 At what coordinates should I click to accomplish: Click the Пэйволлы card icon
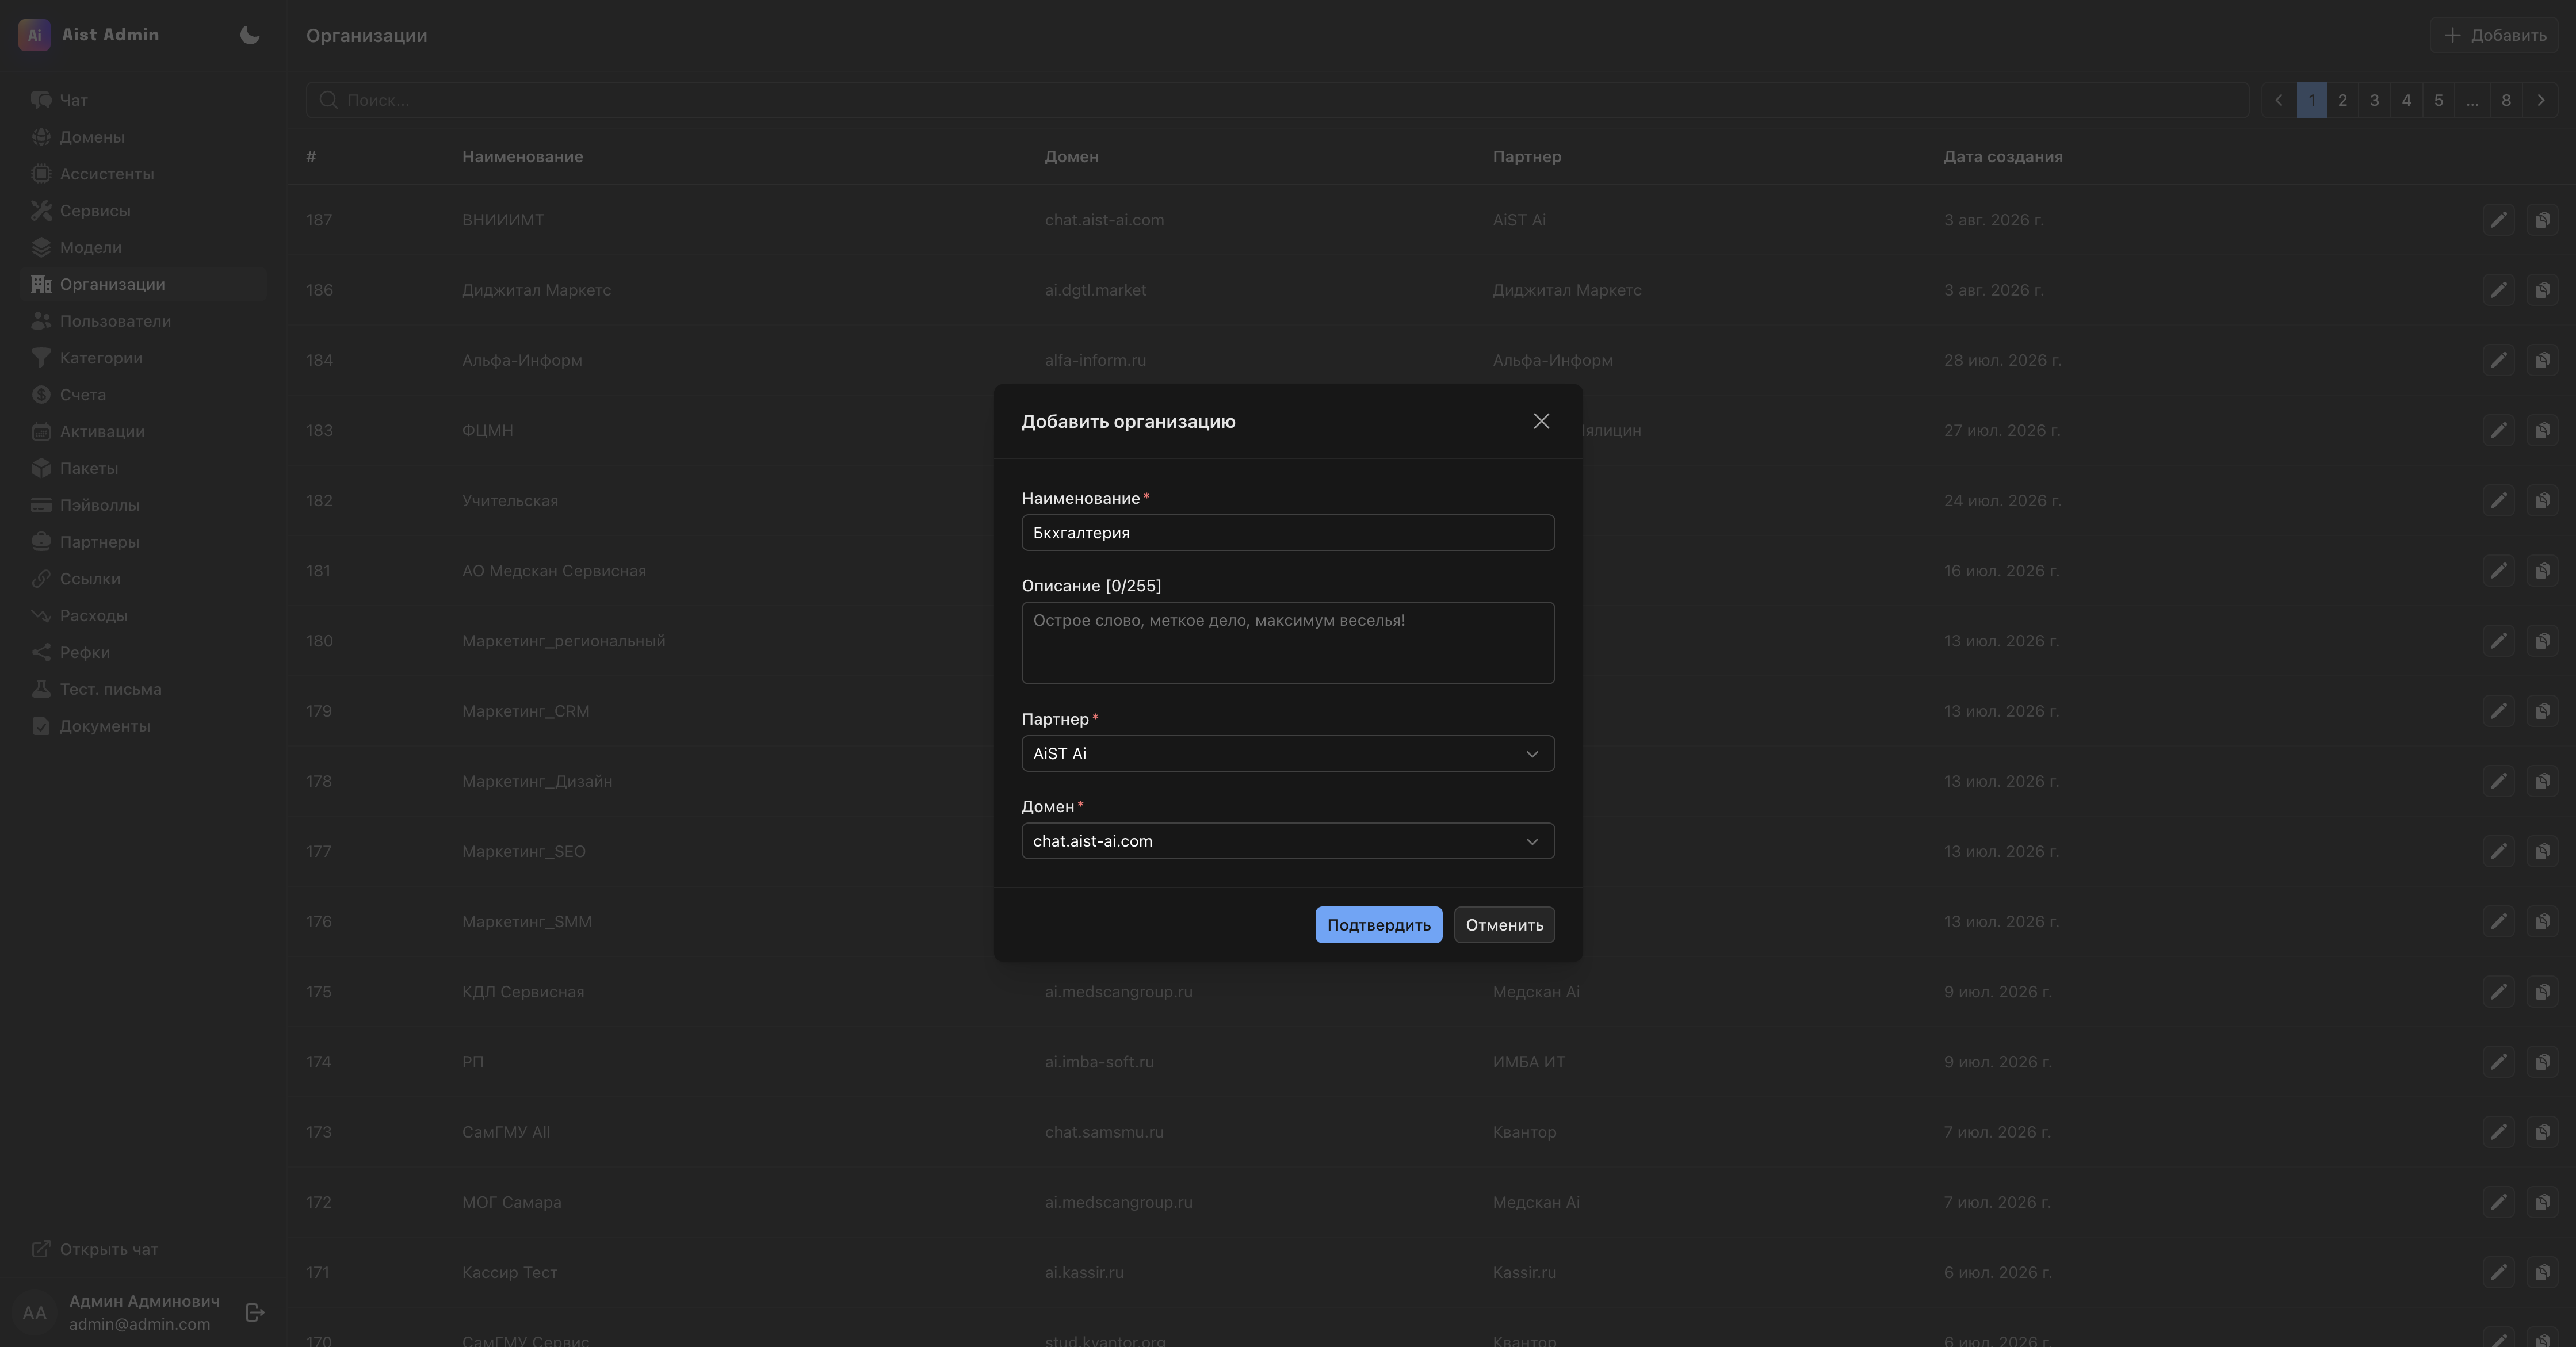click(x=41, y=505)
